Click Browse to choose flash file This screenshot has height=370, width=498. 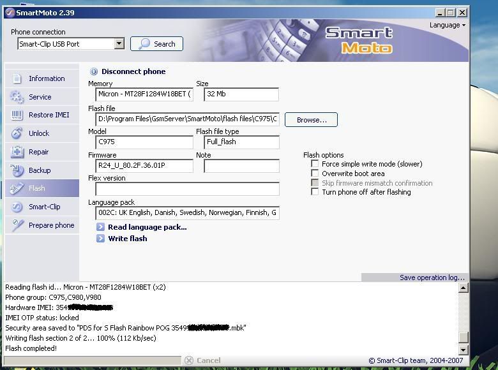[312, 120]
